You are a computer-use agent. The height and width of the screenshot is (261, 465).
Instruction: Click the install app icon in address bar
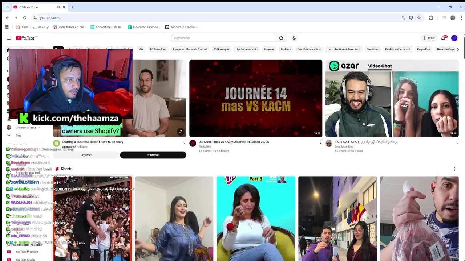pyautogui.click(x=411, y=18)
